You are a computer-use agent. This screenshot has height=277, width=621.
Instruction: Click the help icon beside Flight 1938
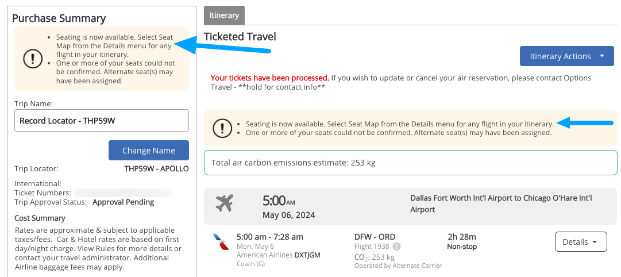click(x=396, y=247)
